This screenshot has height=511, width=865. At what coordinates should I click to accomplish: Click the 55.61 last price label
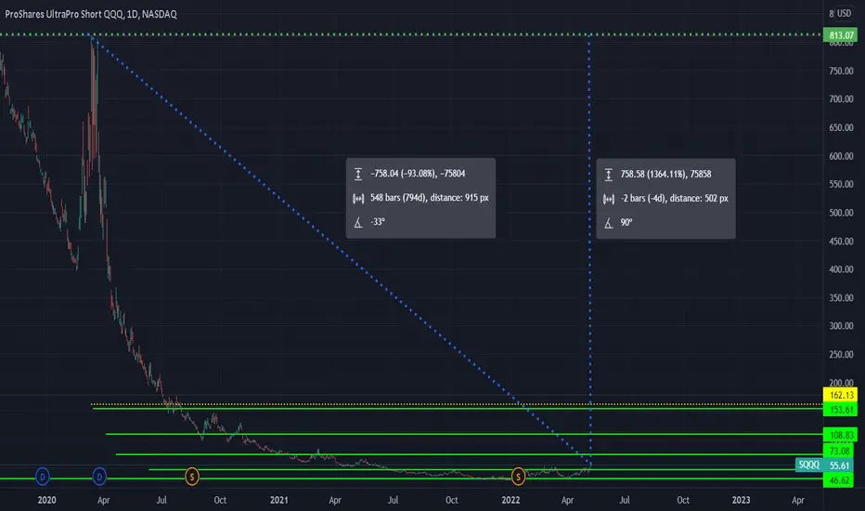tap(840, 465)
